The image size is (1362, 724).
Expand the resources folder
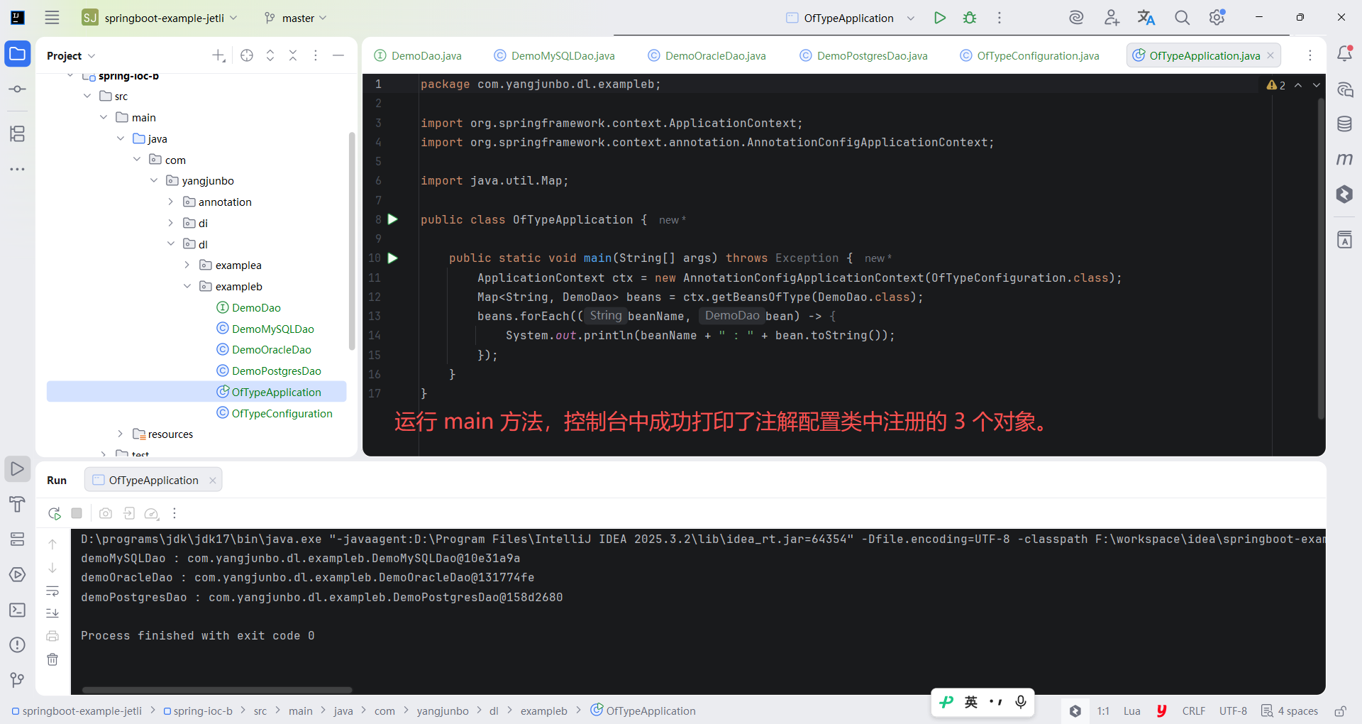pos(120,434)
